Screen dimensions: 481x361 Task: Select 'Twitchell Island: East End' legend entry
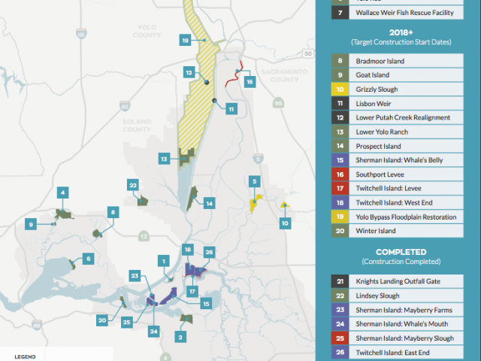(398, 353)
